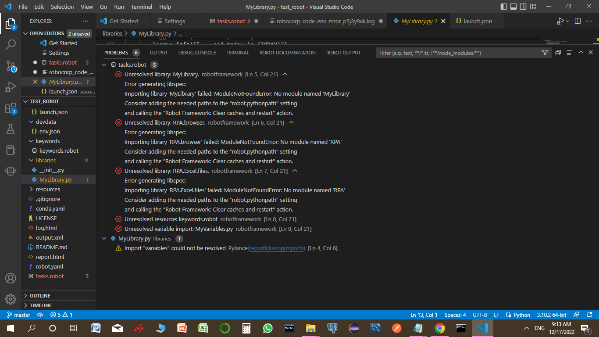
Task: Click UTF-8 encoding in status bar
Action: click(x=480, y=315)
